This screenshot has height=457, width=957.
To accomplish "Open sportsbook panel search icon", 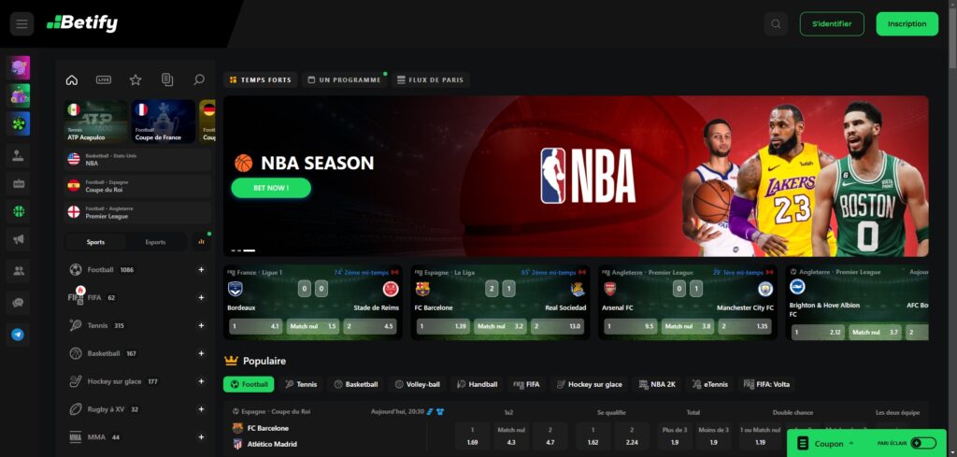I will pyautogui.click(x=199, y=80).
